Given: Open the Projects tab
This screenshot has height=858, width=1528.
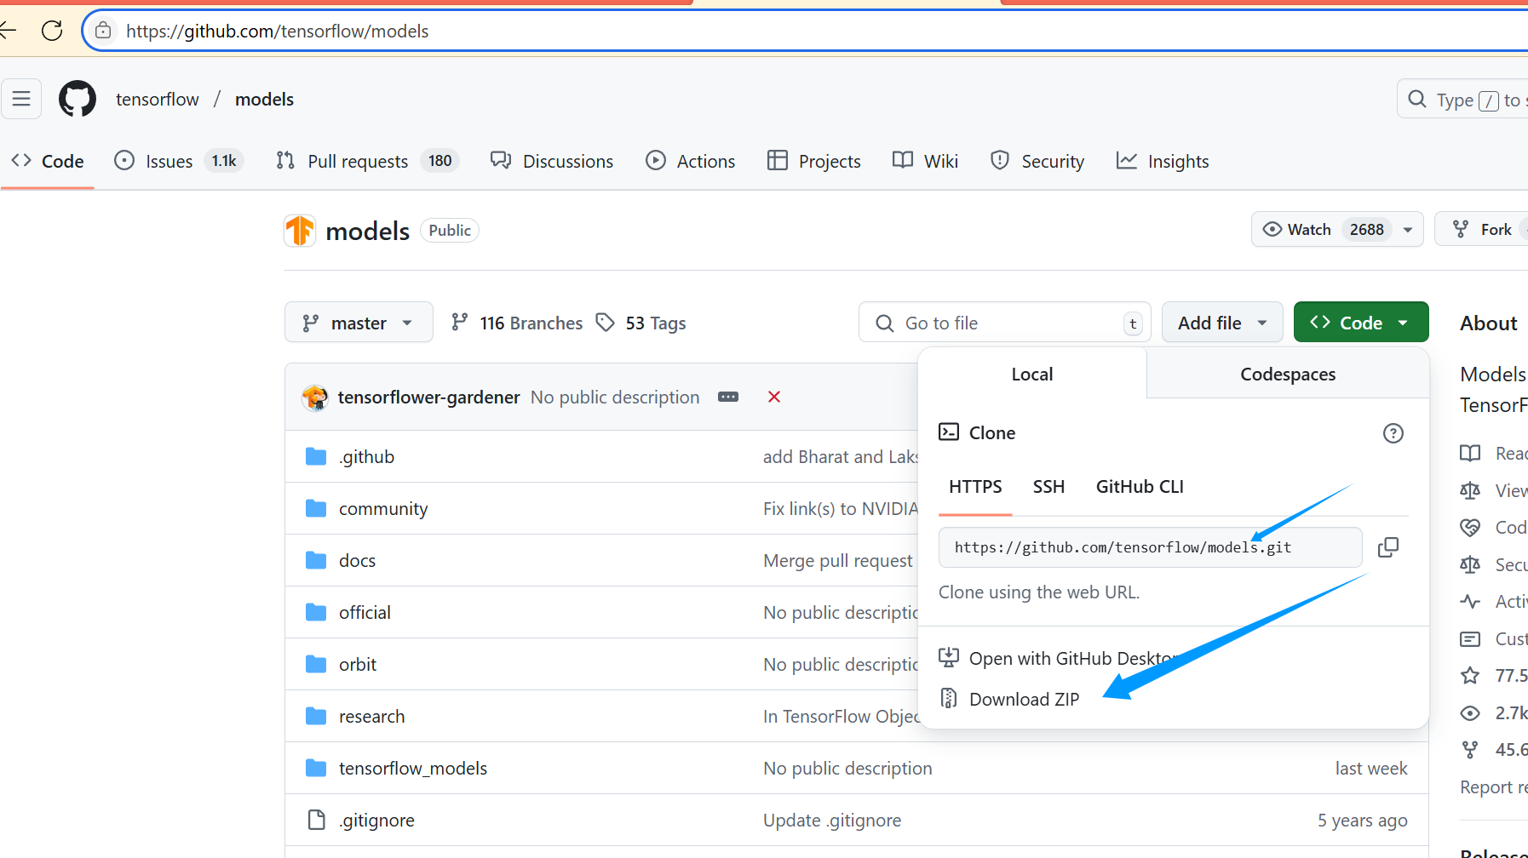Looking at the screenshot, I should [x=814, y=161].
